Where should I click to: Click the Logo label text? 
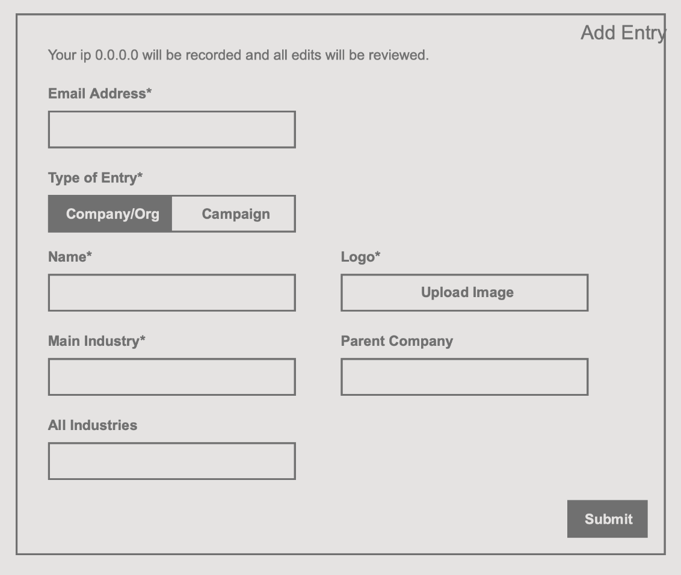360,257
